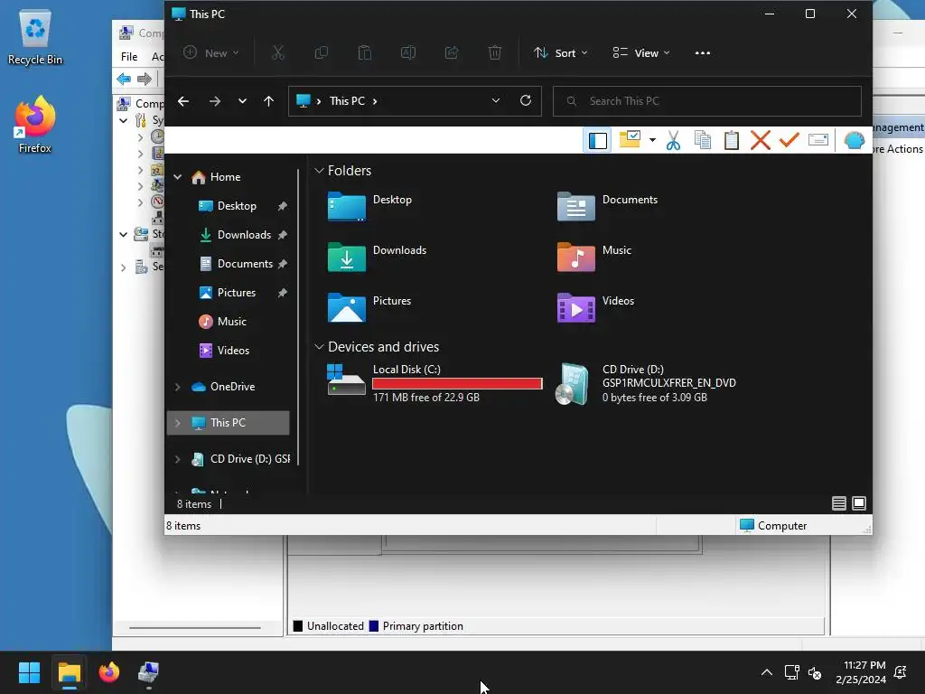The height and width of the screenshot is (694, 925).
Task: Click the folder options checkmark icon
Action: click(630, 140)
